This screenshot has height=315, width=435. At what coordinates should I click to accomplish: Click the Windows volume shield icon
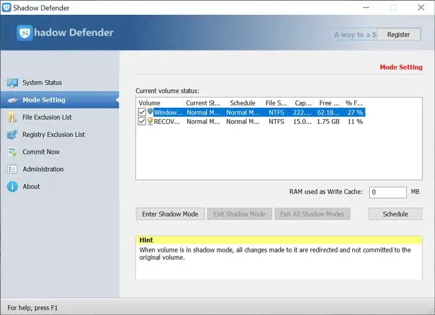[150, 112]
